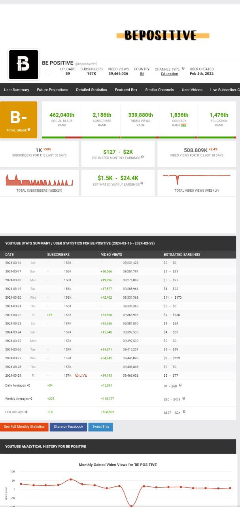Click the red LIVE indicator icon
The image size is (240, 507).
click(x=77, y=375)
